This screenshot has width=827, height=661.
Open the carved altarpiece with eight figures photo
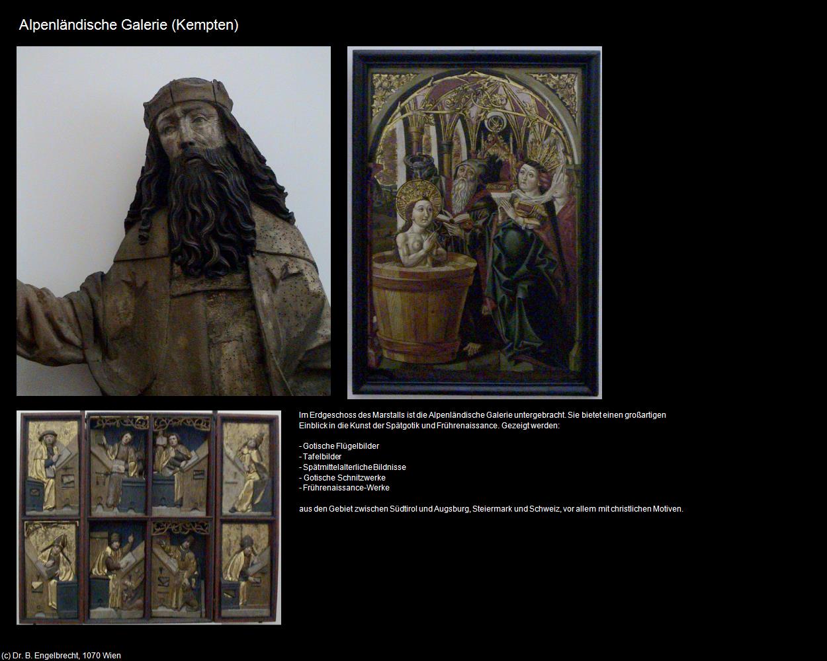149,518
